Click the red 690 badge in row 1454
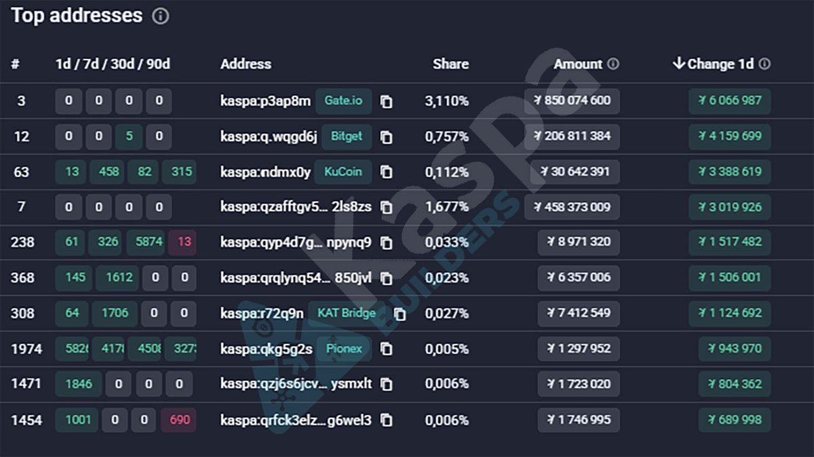814x457 pixels. click(x=180, y=420)
